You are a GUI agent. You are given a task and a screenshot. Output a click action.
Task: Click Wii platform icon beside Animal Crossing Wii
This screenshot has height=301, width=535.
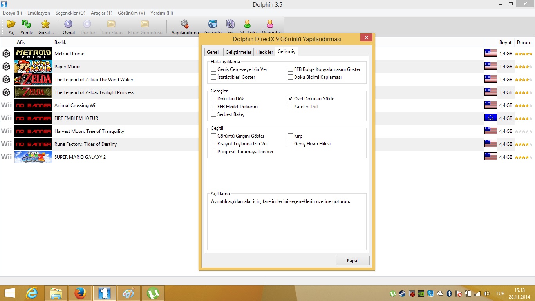click(6, 105)
